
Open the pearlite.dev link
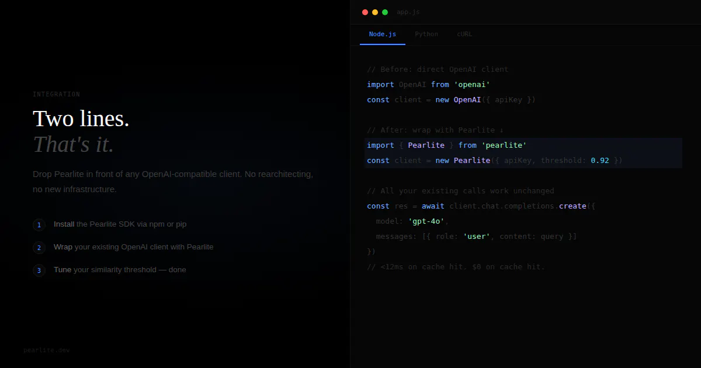click(47, 350)
